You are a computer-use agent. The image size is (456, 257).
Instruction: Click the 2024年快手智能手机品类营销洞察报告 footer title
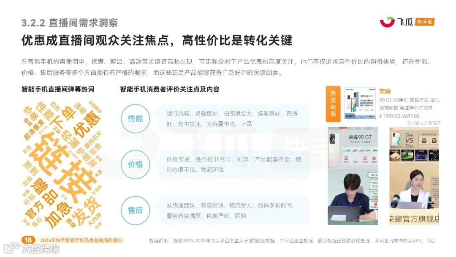(x=81, y=241)
